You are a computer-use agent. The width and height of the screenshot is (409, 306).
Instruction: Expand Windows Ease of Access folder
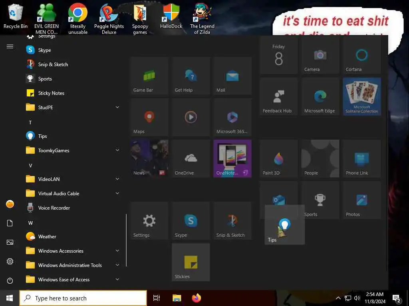(x=73, y=279)
